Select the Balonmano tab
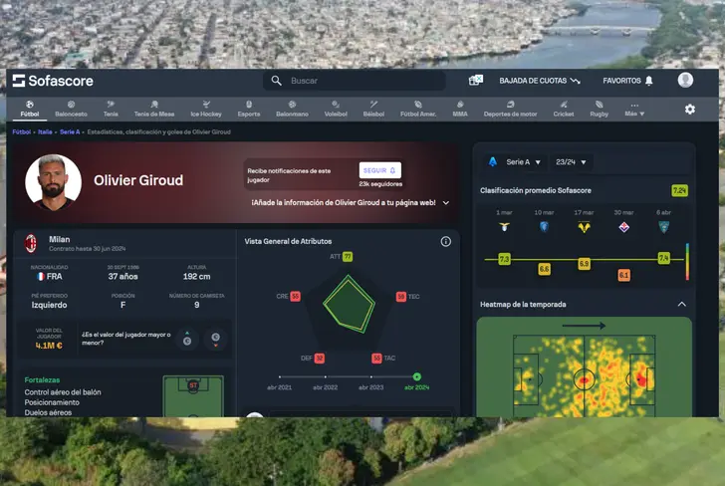Viewport: 725px width, 486px height. tap(292, 110)
